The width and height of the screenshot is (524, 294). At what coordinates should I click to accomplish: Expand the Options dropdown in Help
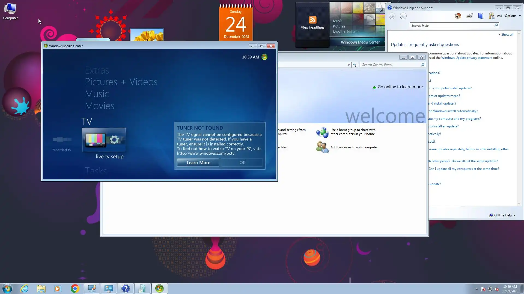513,16
